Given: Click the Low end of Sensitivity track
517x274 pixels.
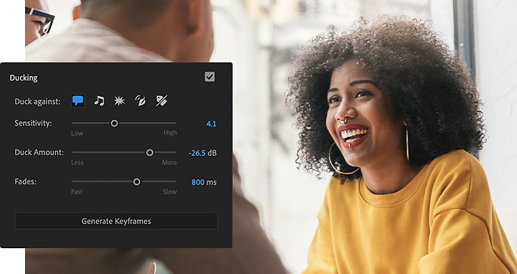Looking at the screenshot, I should [x=73, y=123].
